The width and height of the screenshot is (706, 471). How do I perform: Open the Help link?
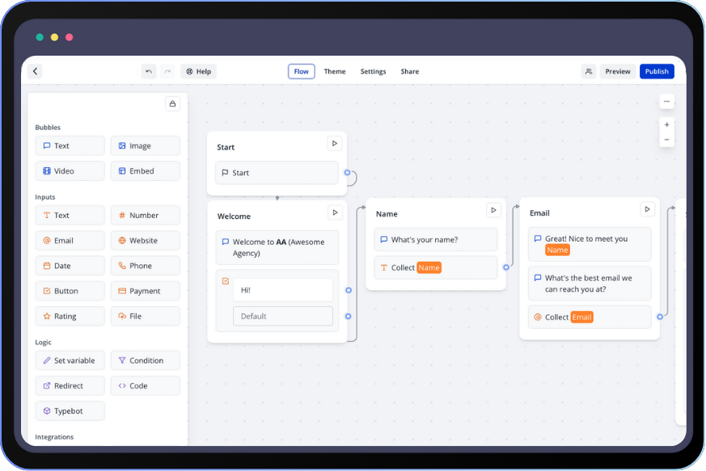(198, 71)
